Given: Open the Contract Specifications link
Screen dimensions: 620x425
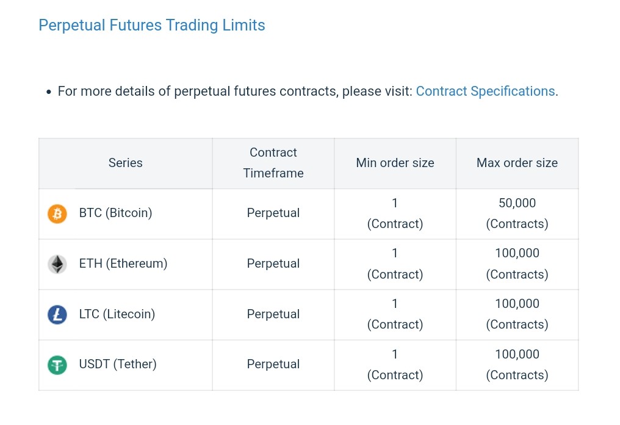Looking at the screenshot, I should (485, 91).
